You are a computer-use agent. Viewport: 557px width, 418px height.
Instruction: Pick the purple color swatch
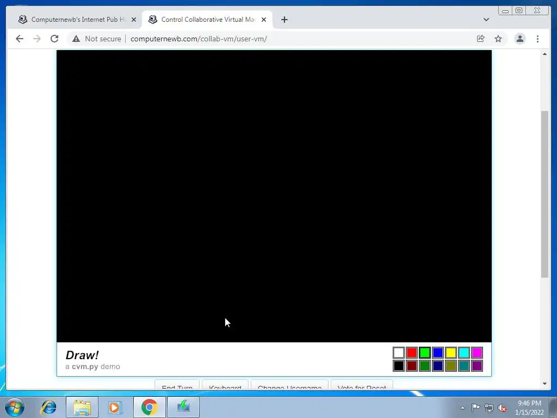[477, 366]
